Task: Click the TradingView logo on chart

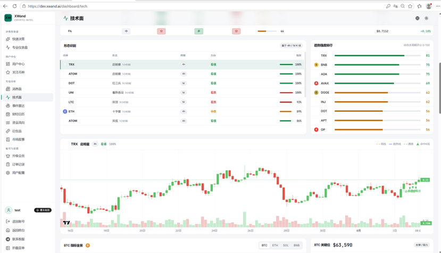Action: click(x=66, y=223)
